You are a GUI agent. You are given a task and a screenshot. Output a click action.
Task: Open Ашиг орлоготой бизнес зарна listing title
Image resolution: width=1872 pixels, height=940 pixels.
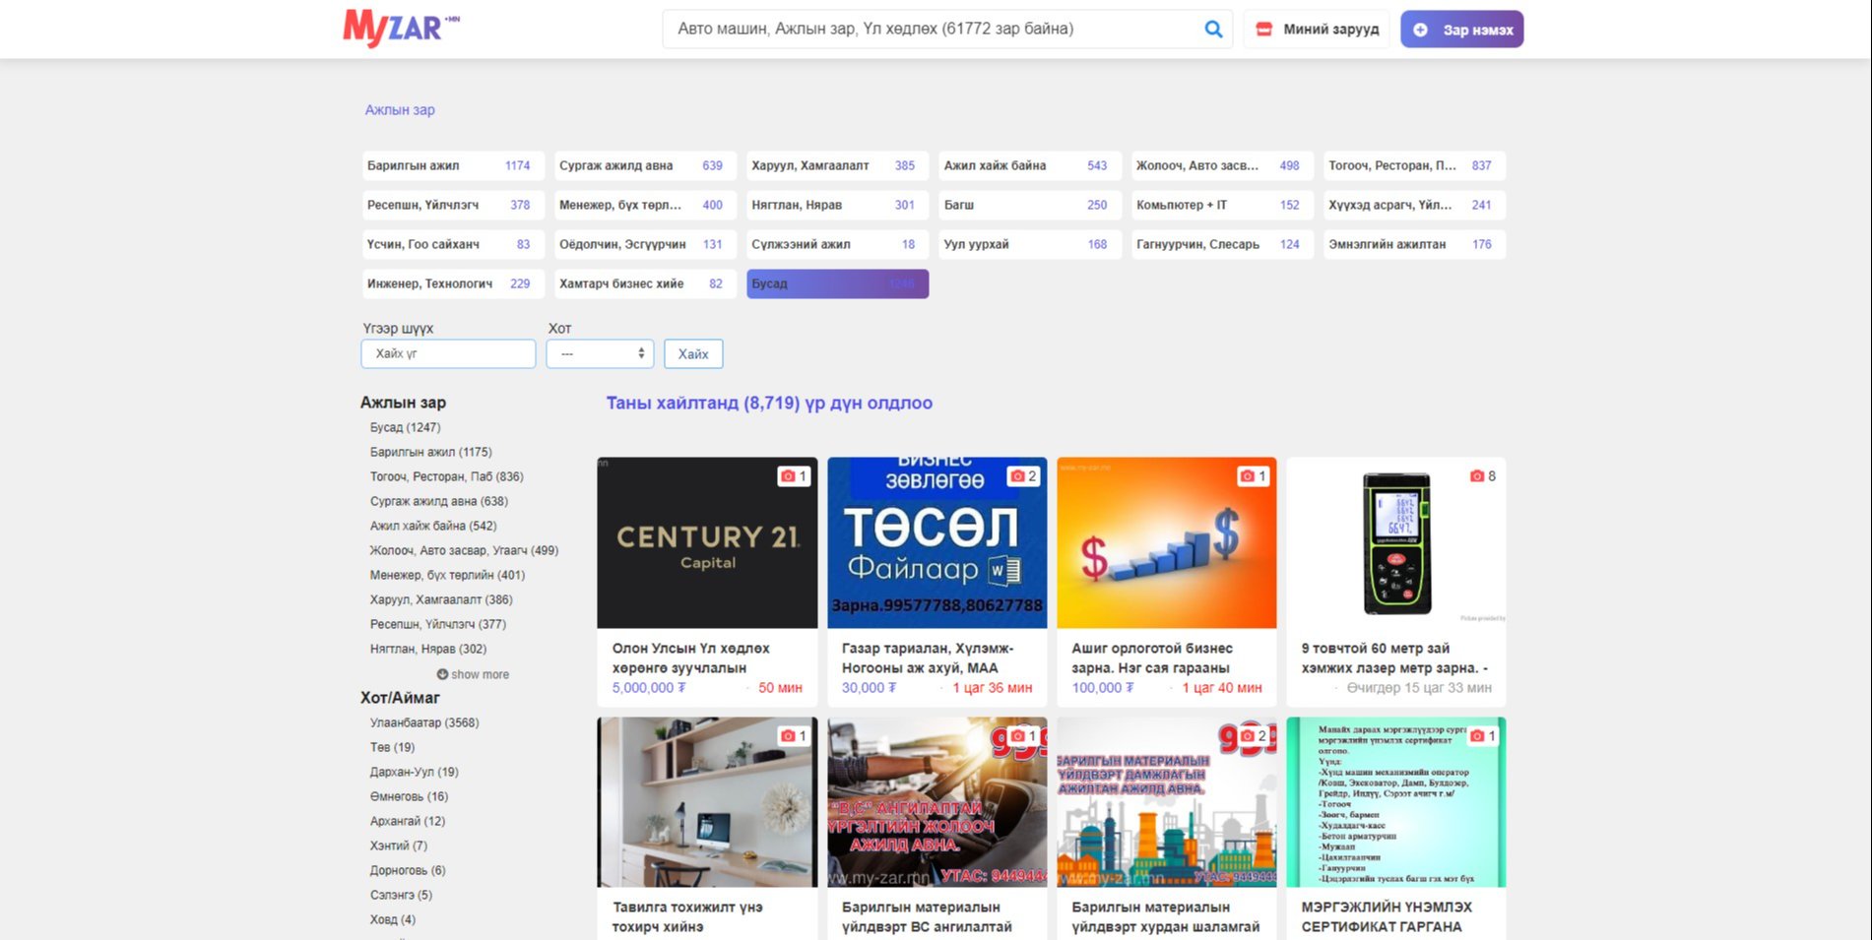1152,658
